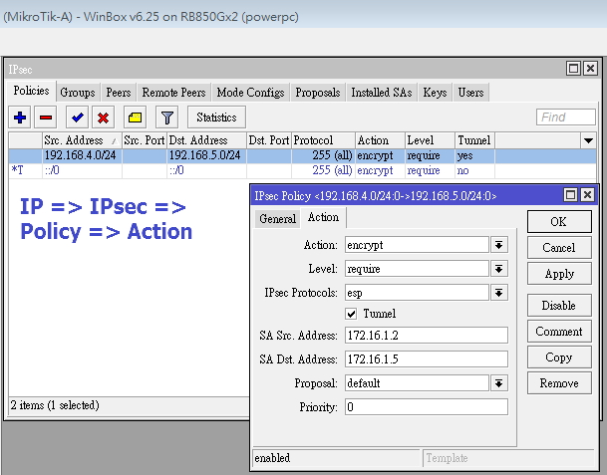Switch to the Users tab
The height and width of the screenshot is (475, 607).
pyautogui.click(x=470, y=93)
